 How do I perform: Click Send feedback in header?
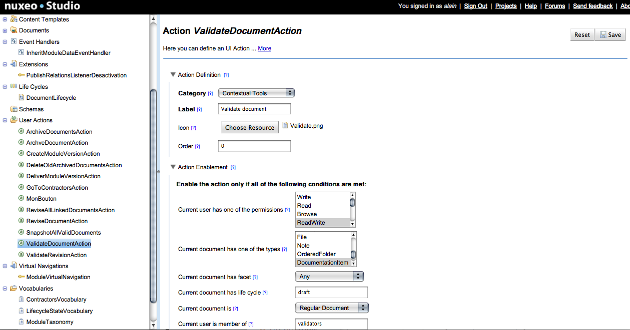593,6
